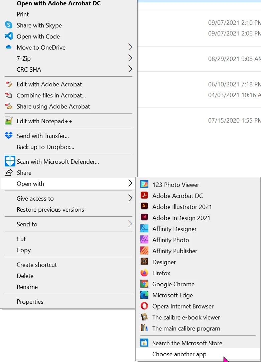Viewport: 261px width, 362px height.
Task: Select Share with Skype
Action: point(39,25)
